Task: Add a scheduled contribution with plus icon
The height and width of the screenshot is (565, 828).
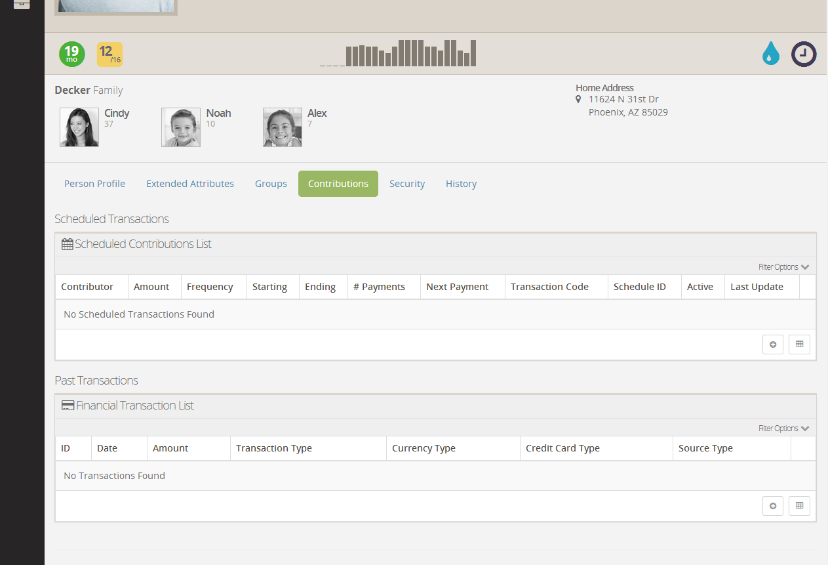Action: (773, 345)
